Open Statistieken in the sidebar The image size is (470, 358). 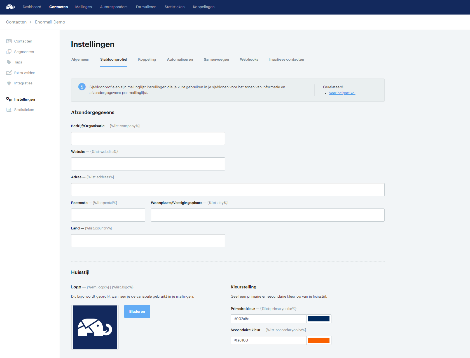point(24,110)
